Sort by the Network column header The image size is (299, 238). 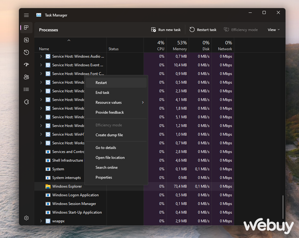point(223,45)
